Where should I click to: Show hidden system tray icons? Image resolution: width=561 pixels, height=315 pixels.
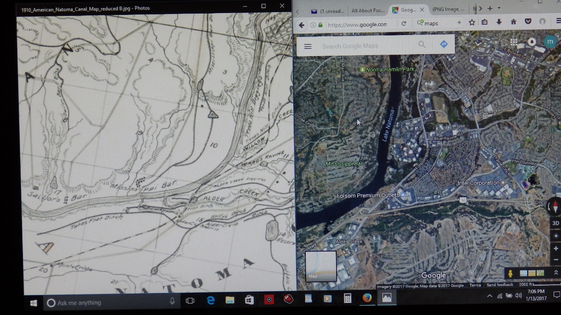point(489,296)
